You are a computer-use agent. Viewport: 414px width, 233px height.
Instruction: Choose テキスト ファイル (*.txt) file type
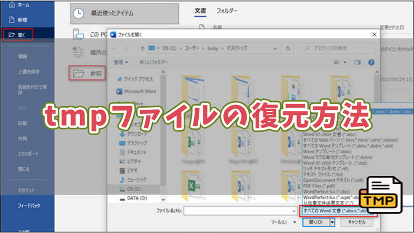pos(323,174)
